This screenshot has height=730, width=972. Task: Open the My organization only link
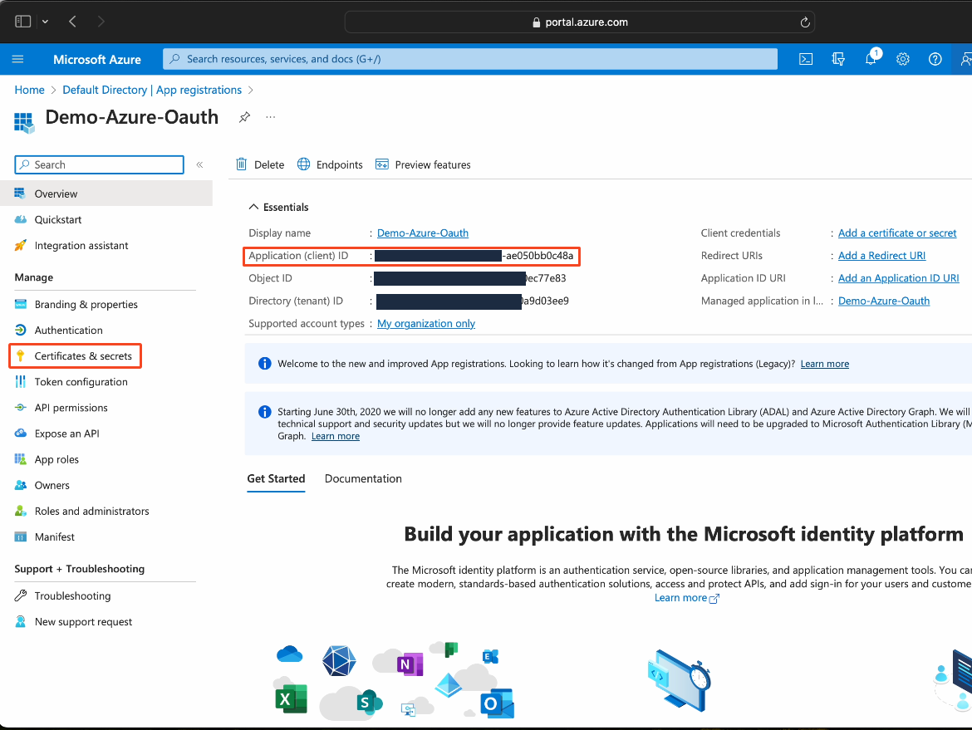point(425,323)
